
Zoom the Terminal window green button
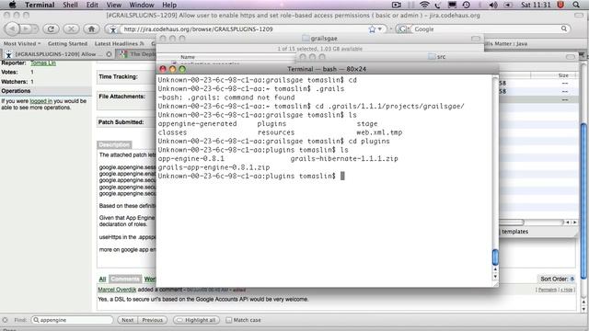182,69
